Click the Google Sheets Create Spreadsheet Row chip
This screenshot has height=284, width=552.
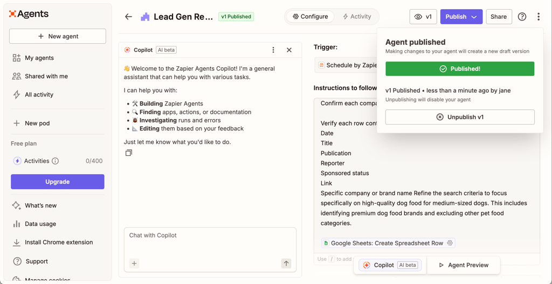click(x=388, y=243)
